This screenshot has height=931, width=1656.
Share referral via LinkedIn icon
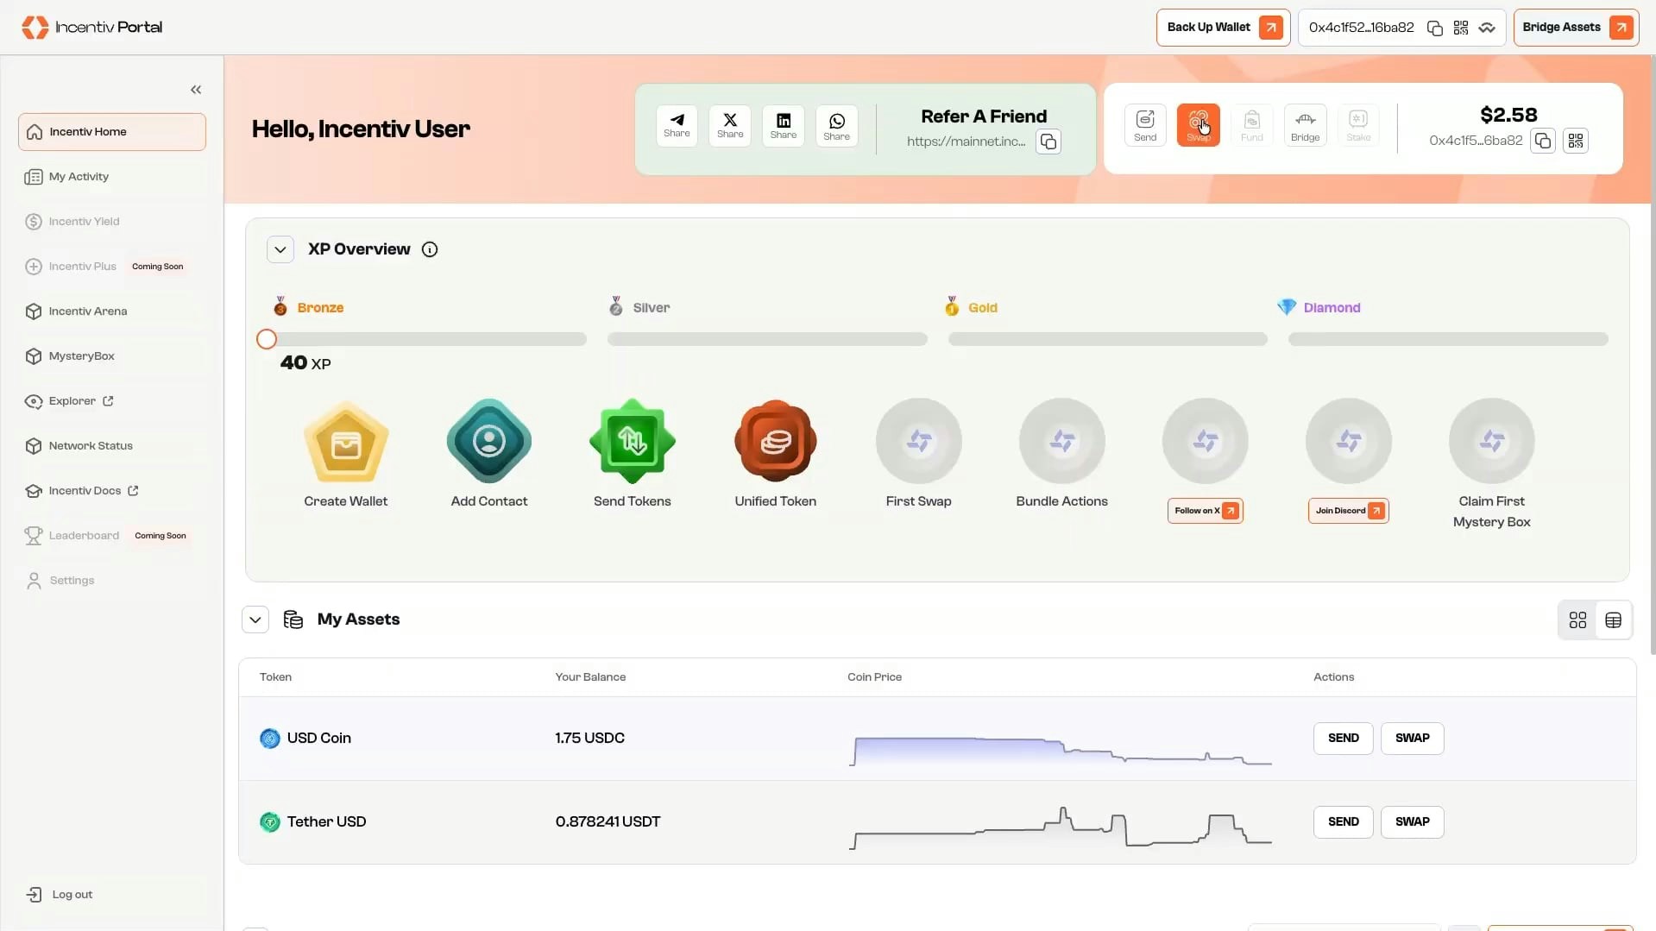tap(784, 126)
